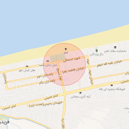
Task: Click the tan building block inside the red circle
Action: click(x=58, y=58)
